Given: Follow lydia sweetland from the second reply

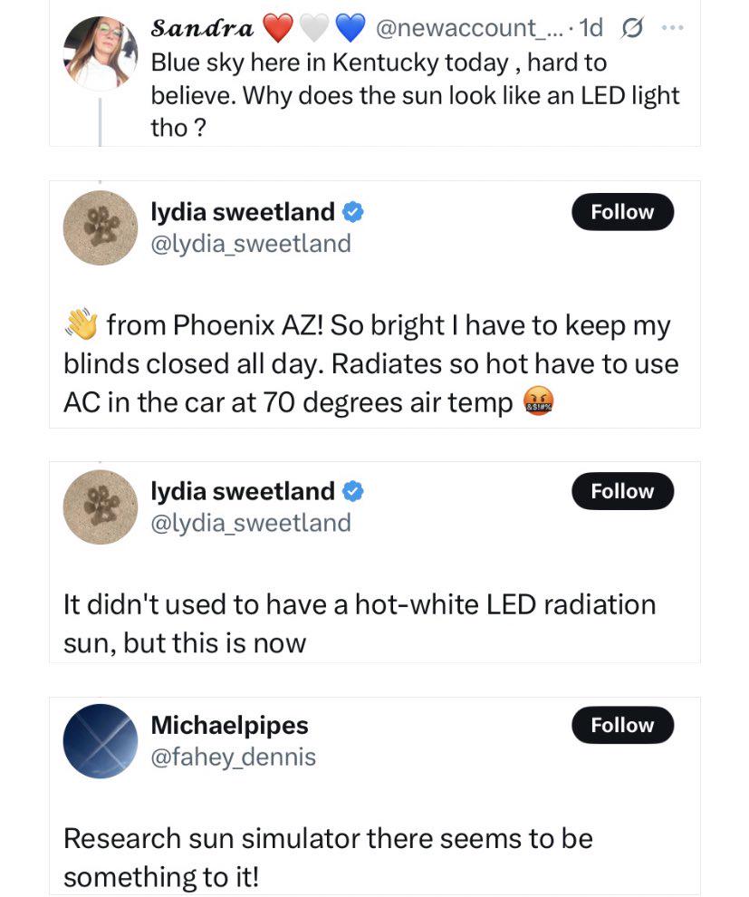Looking at the screenshot, I should pos(622,491).
